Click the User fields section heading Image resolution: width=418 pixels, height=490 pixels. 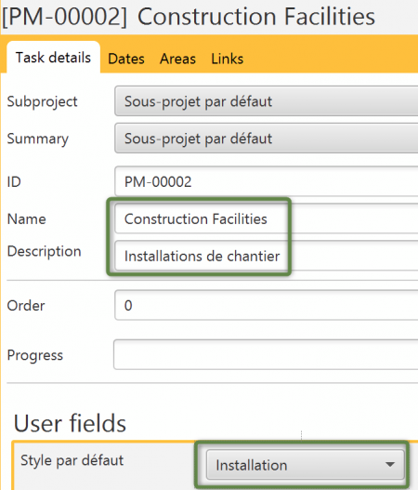[x=70, y=423]
